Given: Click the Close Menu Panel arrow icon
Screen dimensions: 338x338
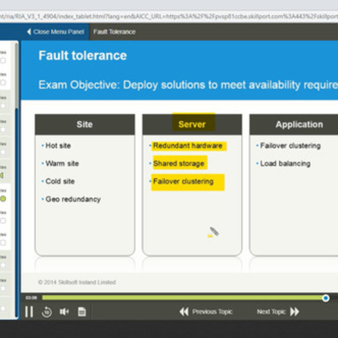Looking at the screenshot, I should tap(29, 32).
